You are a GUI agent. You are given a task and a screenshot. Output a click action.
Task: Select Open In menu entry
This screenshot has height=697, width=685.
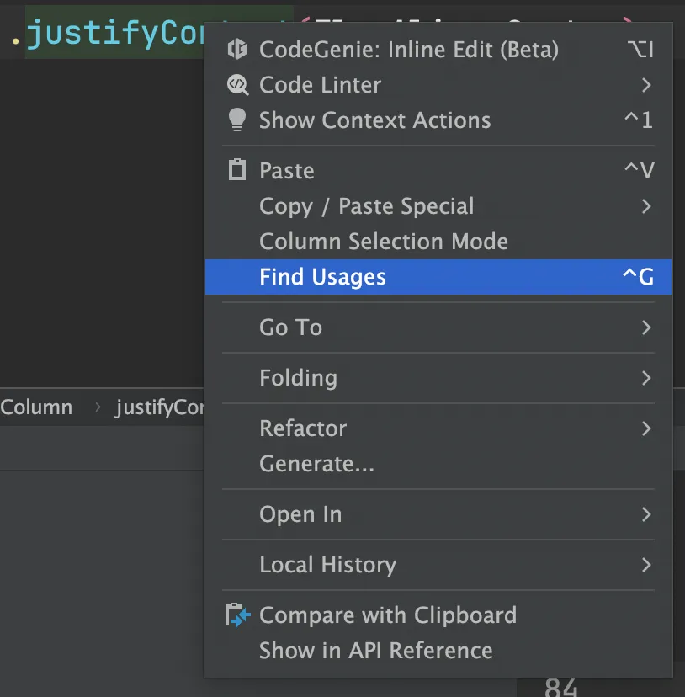point(438,514)
